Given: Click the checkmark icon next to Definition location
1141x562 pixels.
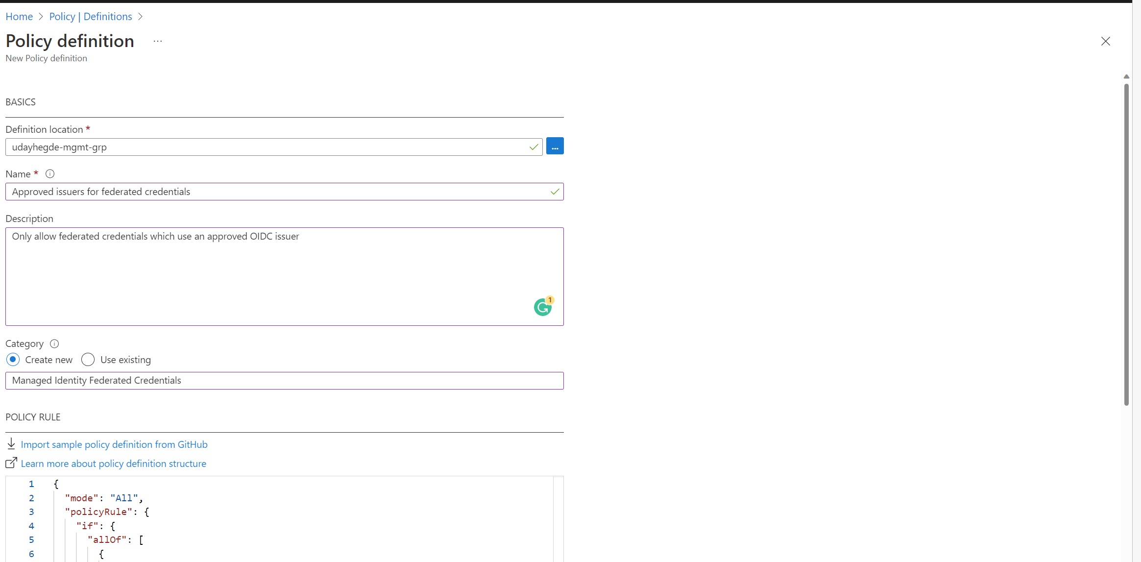Looking at the screenshot, I should (x=534, y=147).
